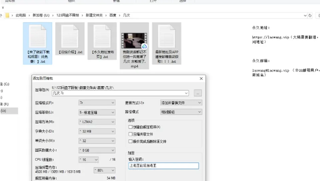Viewport: 320px width, 181px height.
Task: Select the 【论坛介绍】.txt file
Action: pos(70,39)
